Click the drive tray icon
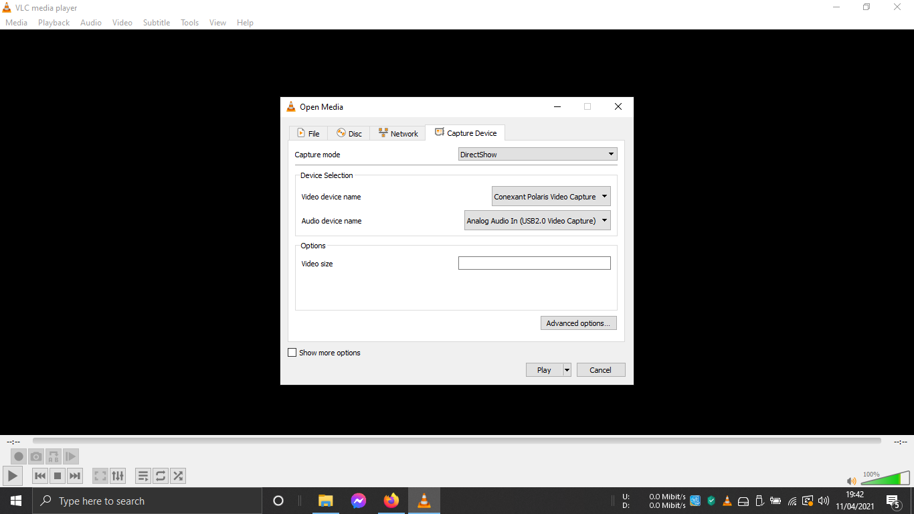The image size is (914, 514). (743, 501)
